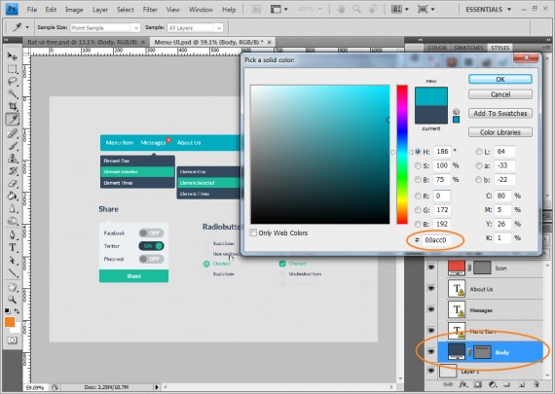Open the Sample Size dropdown
This screenshot has width=555, height=394.
pyautogui.click(x=105, y=27)
